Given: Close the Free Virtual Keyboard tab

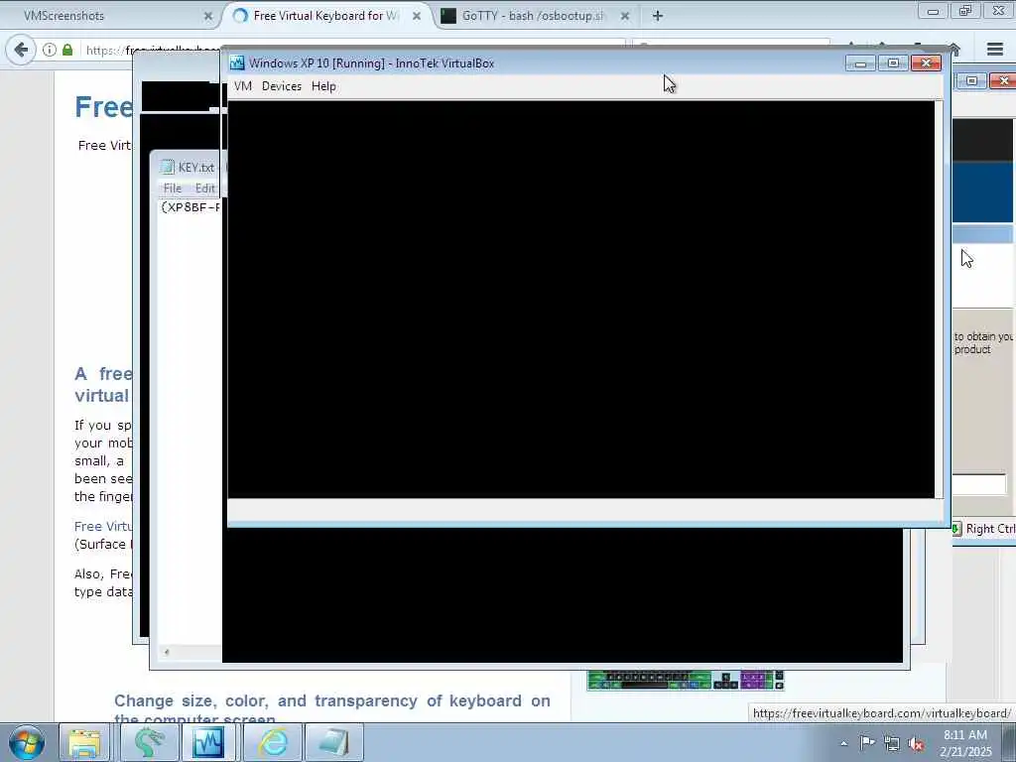Looking at the screenshot, I should pos(417,16).
